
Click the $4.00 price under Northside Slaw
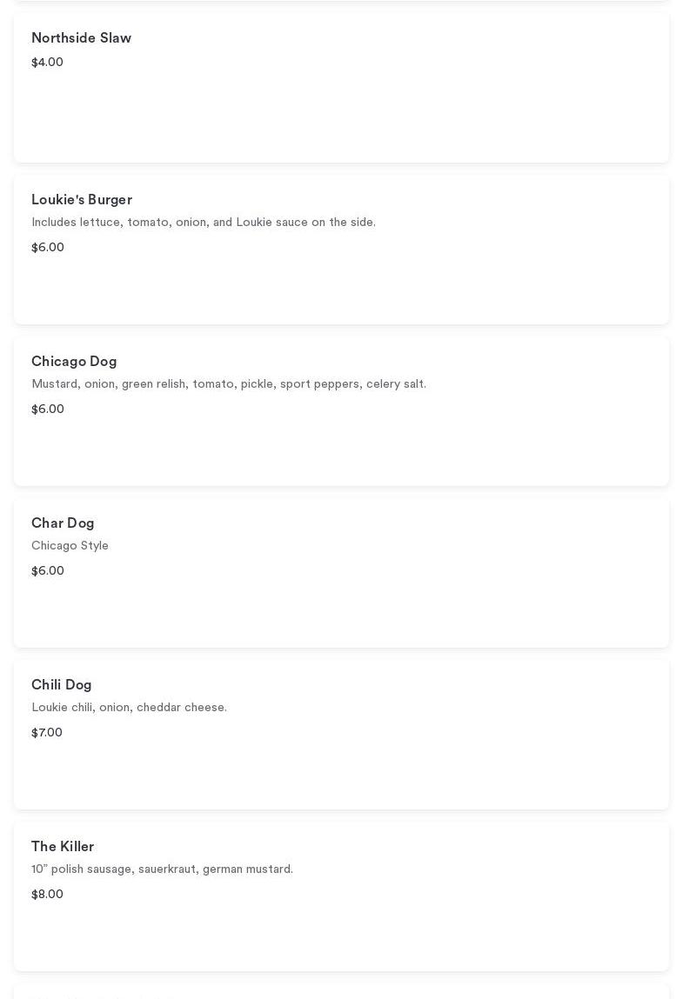pos(47,63)
